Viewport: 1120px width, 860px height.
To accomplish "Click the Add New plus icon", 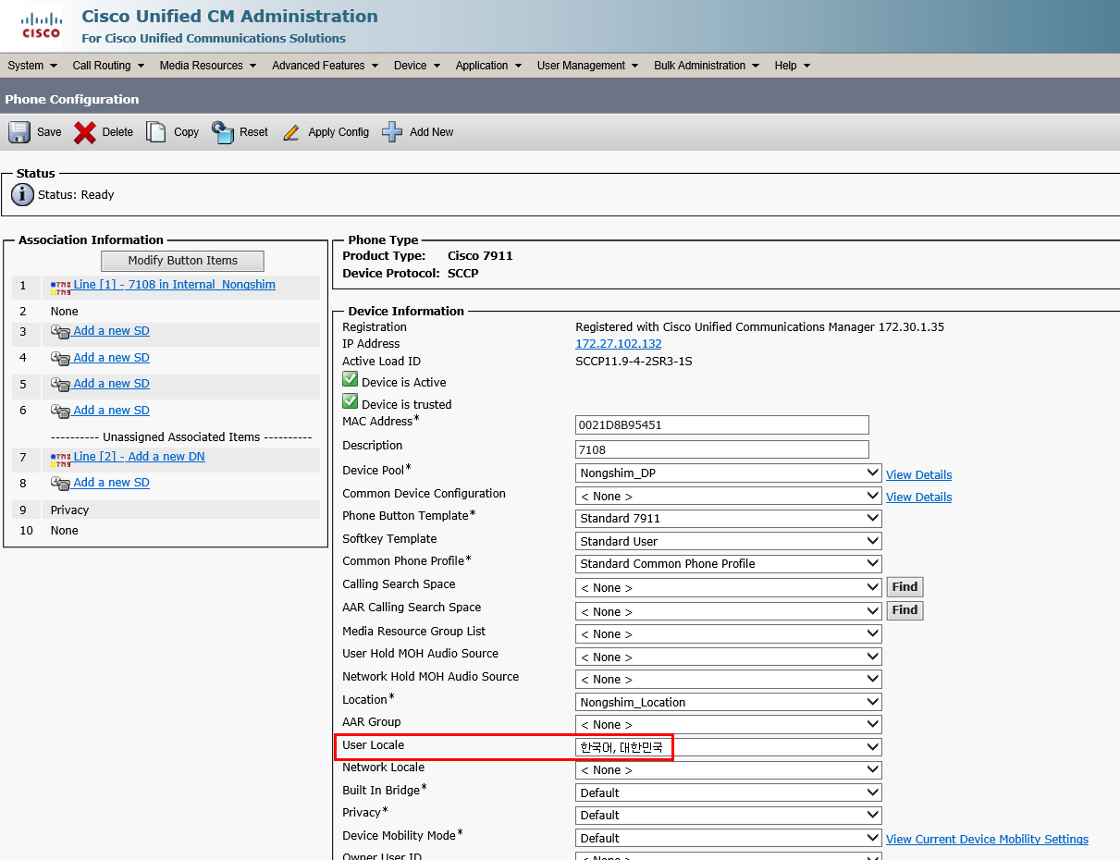I will (x=392, y=131).
